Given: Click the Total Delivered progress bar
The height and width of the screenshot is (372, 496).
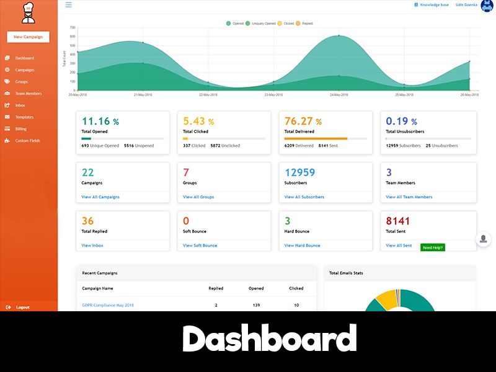Looking at the screenshot, I should click(325, 138).
